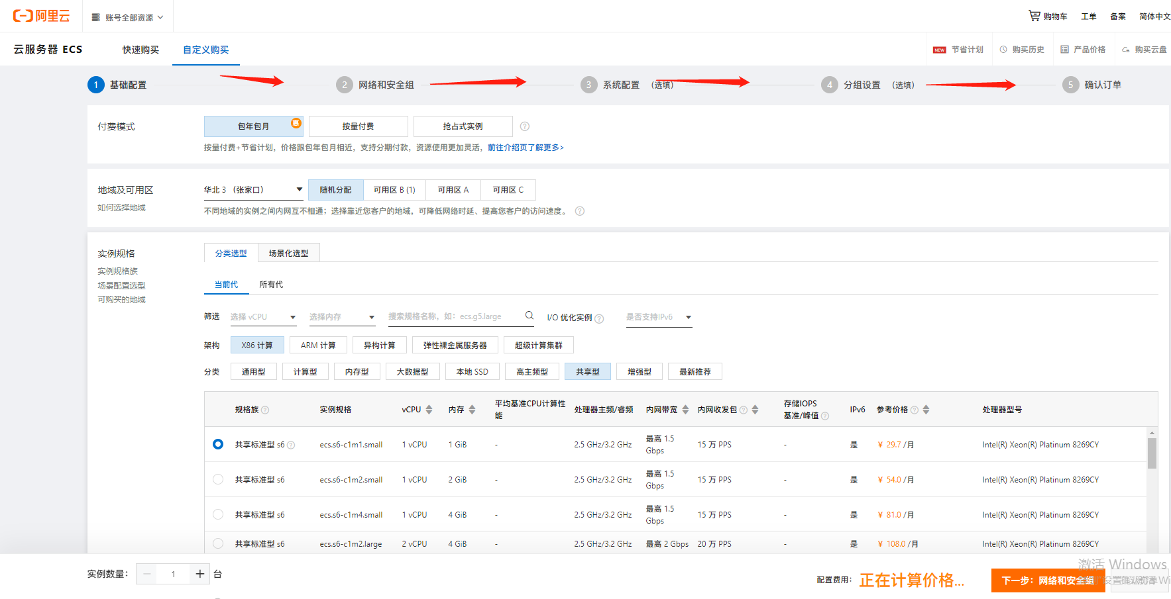Screen dimensions: 1171x599
Task: Click the 产品价格 list icon
Action: pos(1064,50)
